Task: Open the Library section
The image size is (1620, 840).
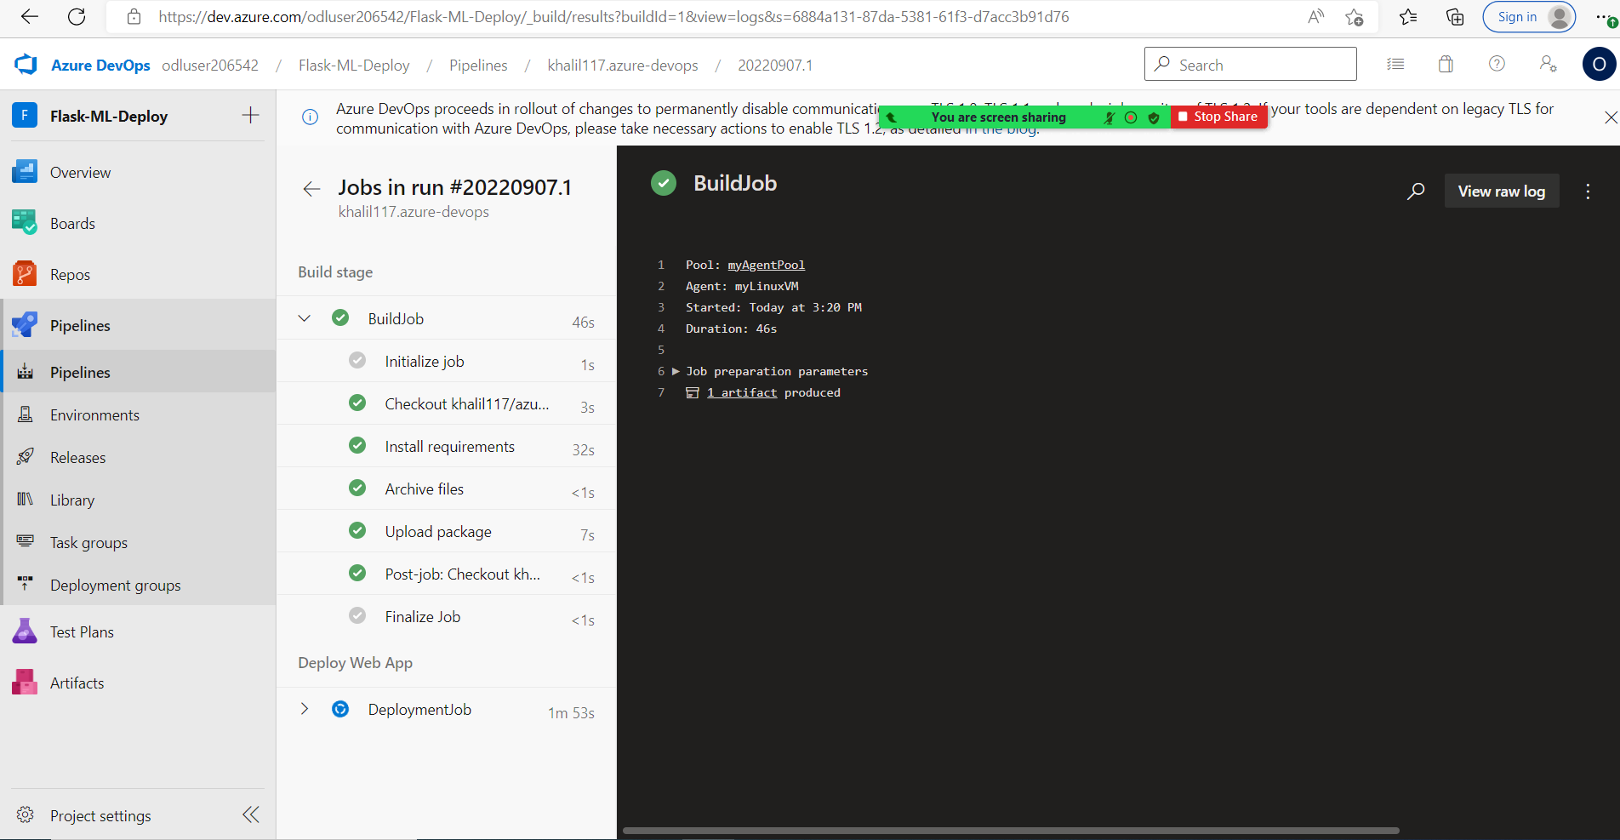Action: point(71,500)
